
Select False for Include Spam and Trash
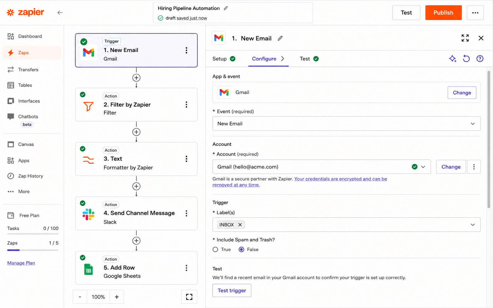coord(242,249)
